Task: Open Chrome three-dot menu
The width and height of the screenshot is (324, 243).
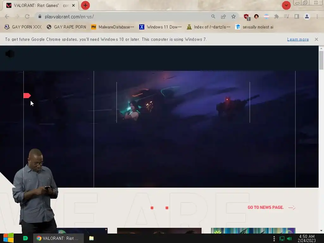Action: point(317,16)
